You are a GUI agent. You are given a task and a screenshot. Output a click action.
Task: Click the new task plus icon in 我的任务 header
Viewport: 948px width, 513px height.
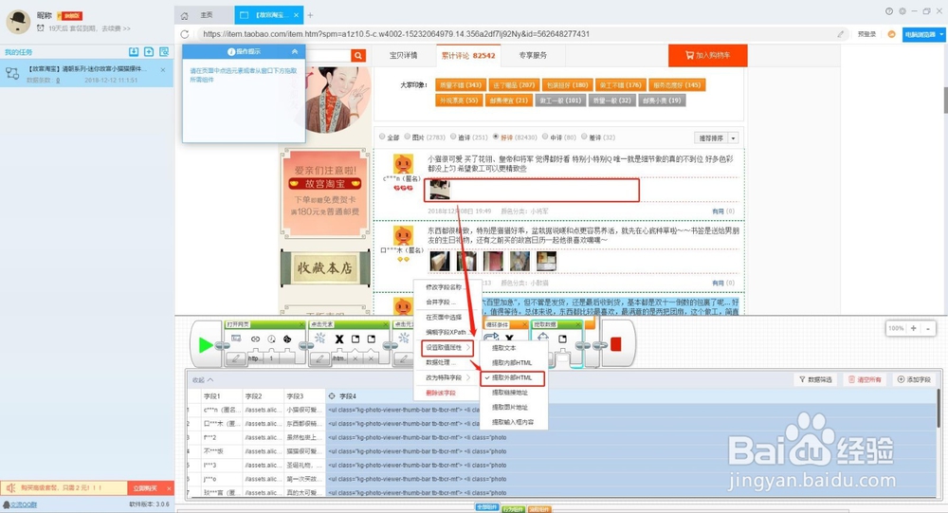click(x=149, y=52)
